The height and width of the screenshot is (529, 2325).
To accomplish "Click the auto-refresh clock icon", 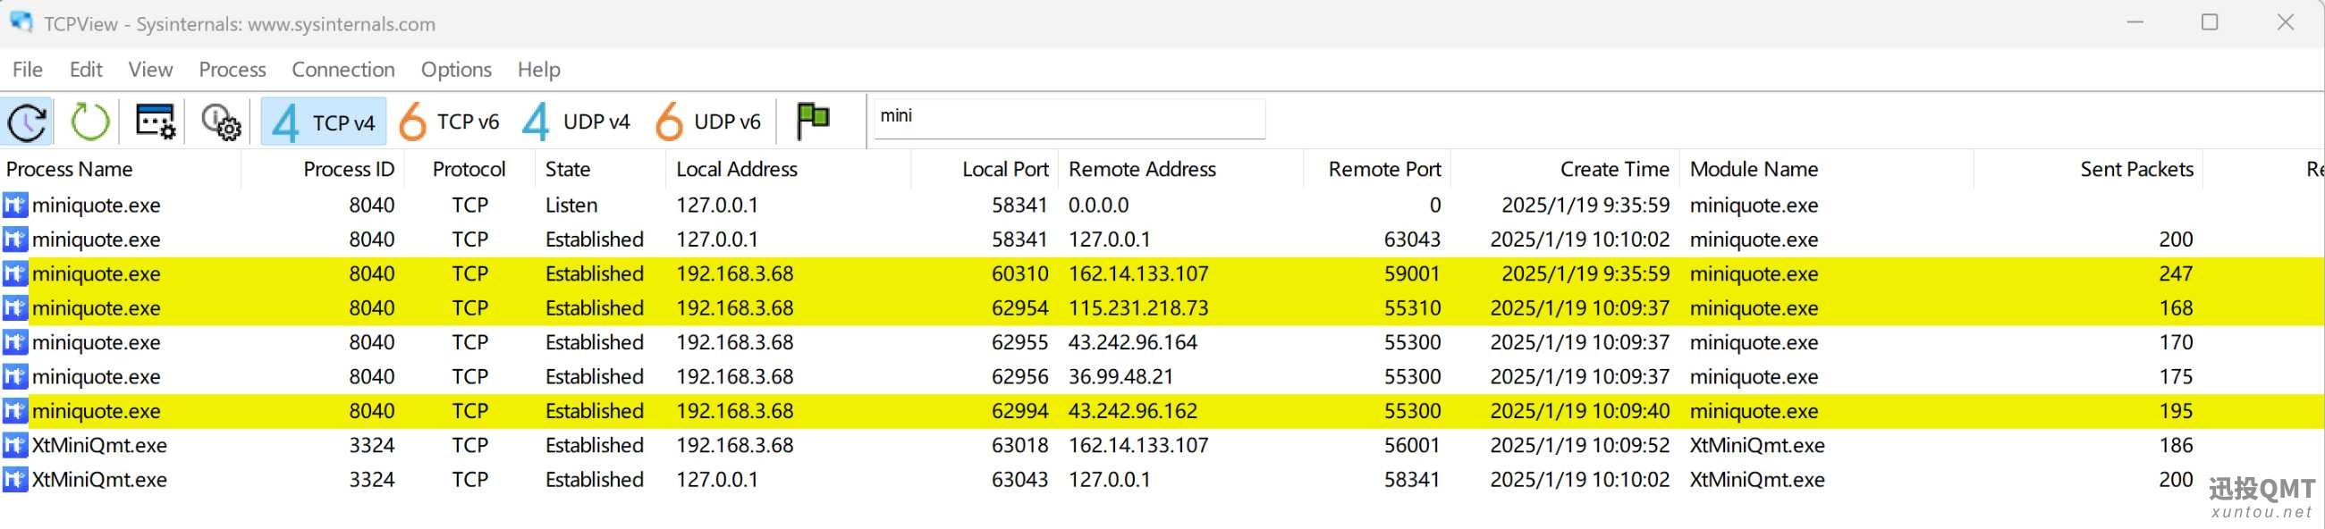I will coord(27,122).
